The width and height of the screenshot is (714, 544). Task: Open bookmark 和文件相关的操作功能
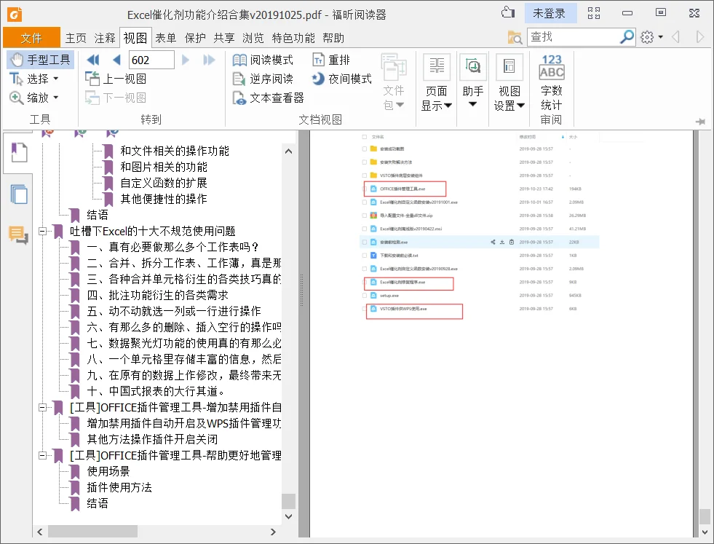click(175, 151)
